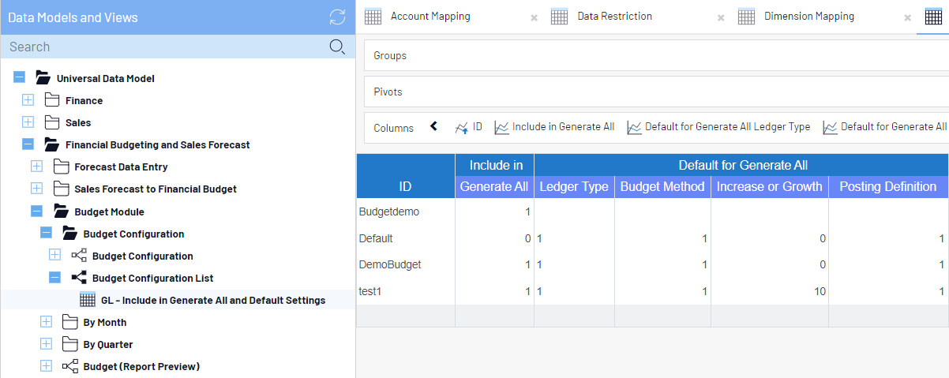Viewport: 949px width, 378px height.
Task: Click the refresh icon in Data Models header
Action: 337,17
